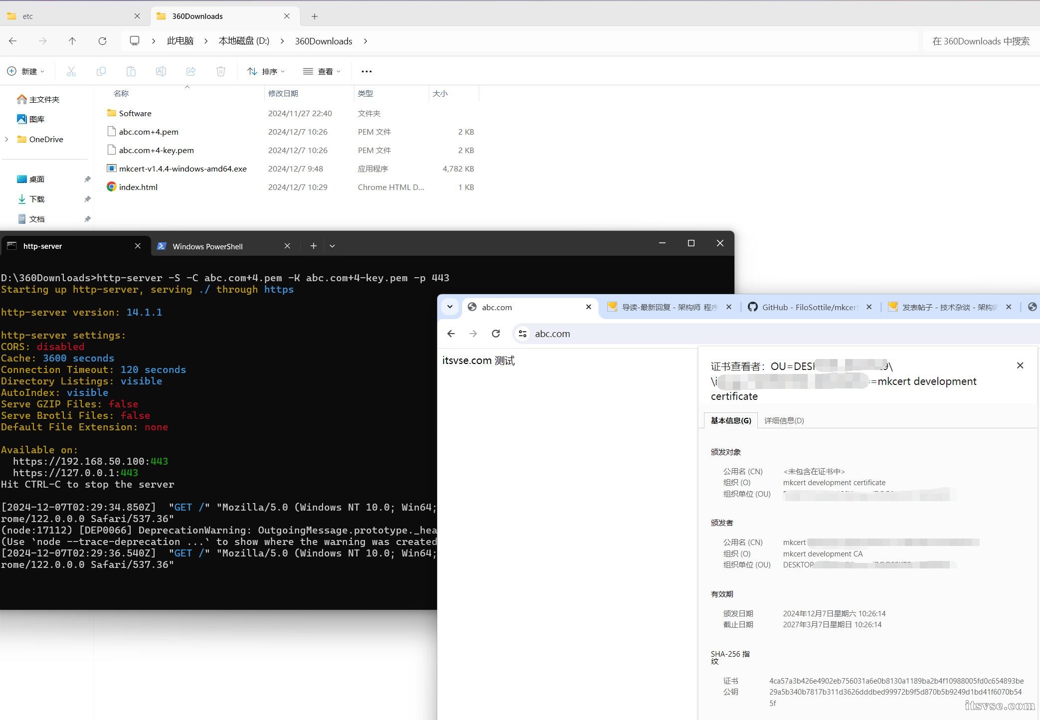Add a new tab in File Explorer
This screenshot has width=1040, height=720.
(315, 16)
